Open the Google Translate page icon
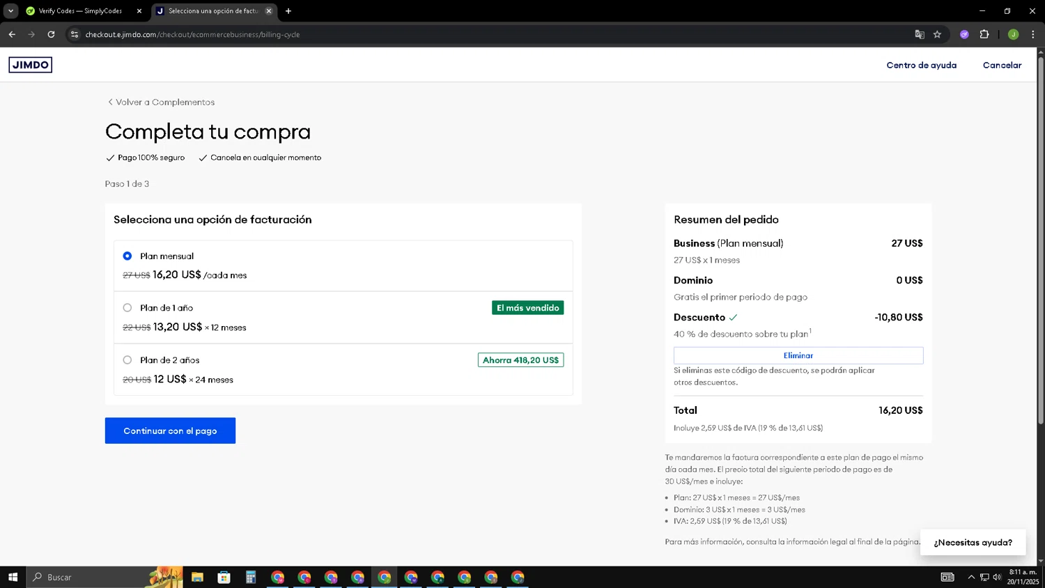 click(x=920, y=34)
